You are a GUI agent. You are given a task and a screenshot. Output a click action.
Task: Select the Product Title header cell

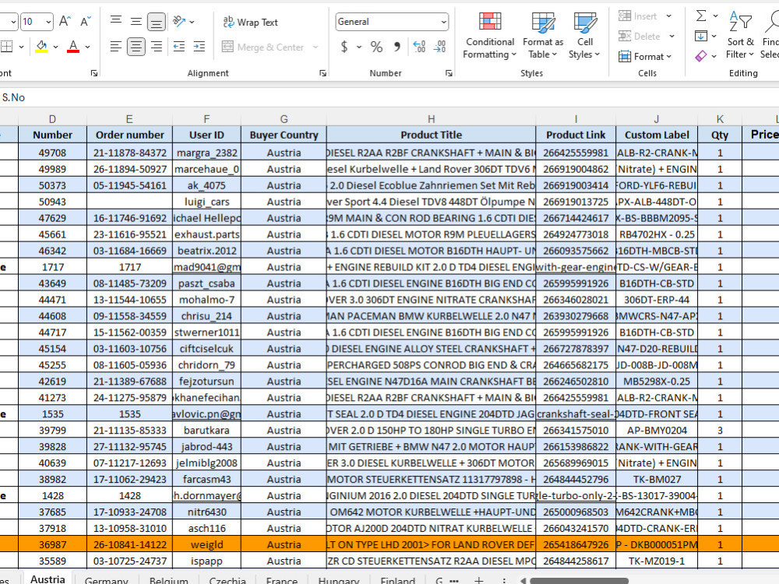click(x=432, y=135)
